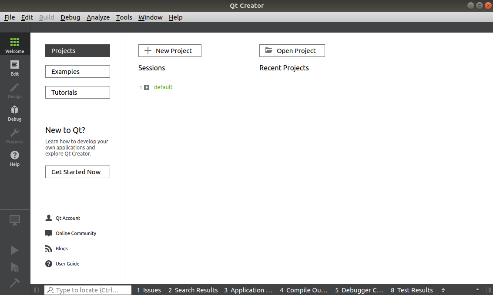
Task: Visit the Online Community link
Action: [76, 233]
